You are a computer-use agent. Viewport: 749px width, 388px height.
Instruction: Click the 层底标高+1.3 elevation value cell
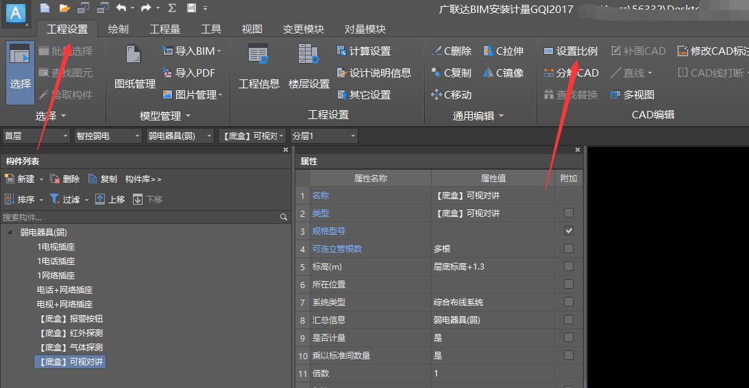[x=493, y=266]
